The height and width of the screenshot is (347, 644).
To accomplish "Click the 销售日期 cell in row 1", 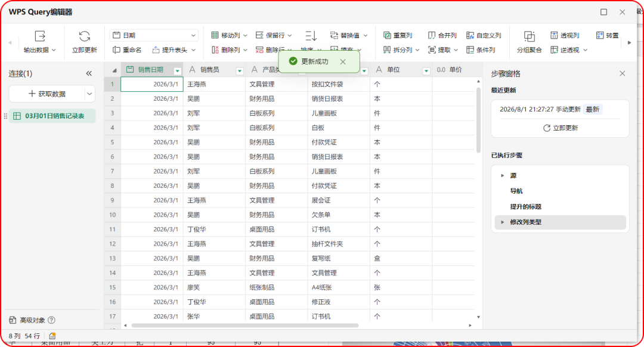I will tap(152, 84).
